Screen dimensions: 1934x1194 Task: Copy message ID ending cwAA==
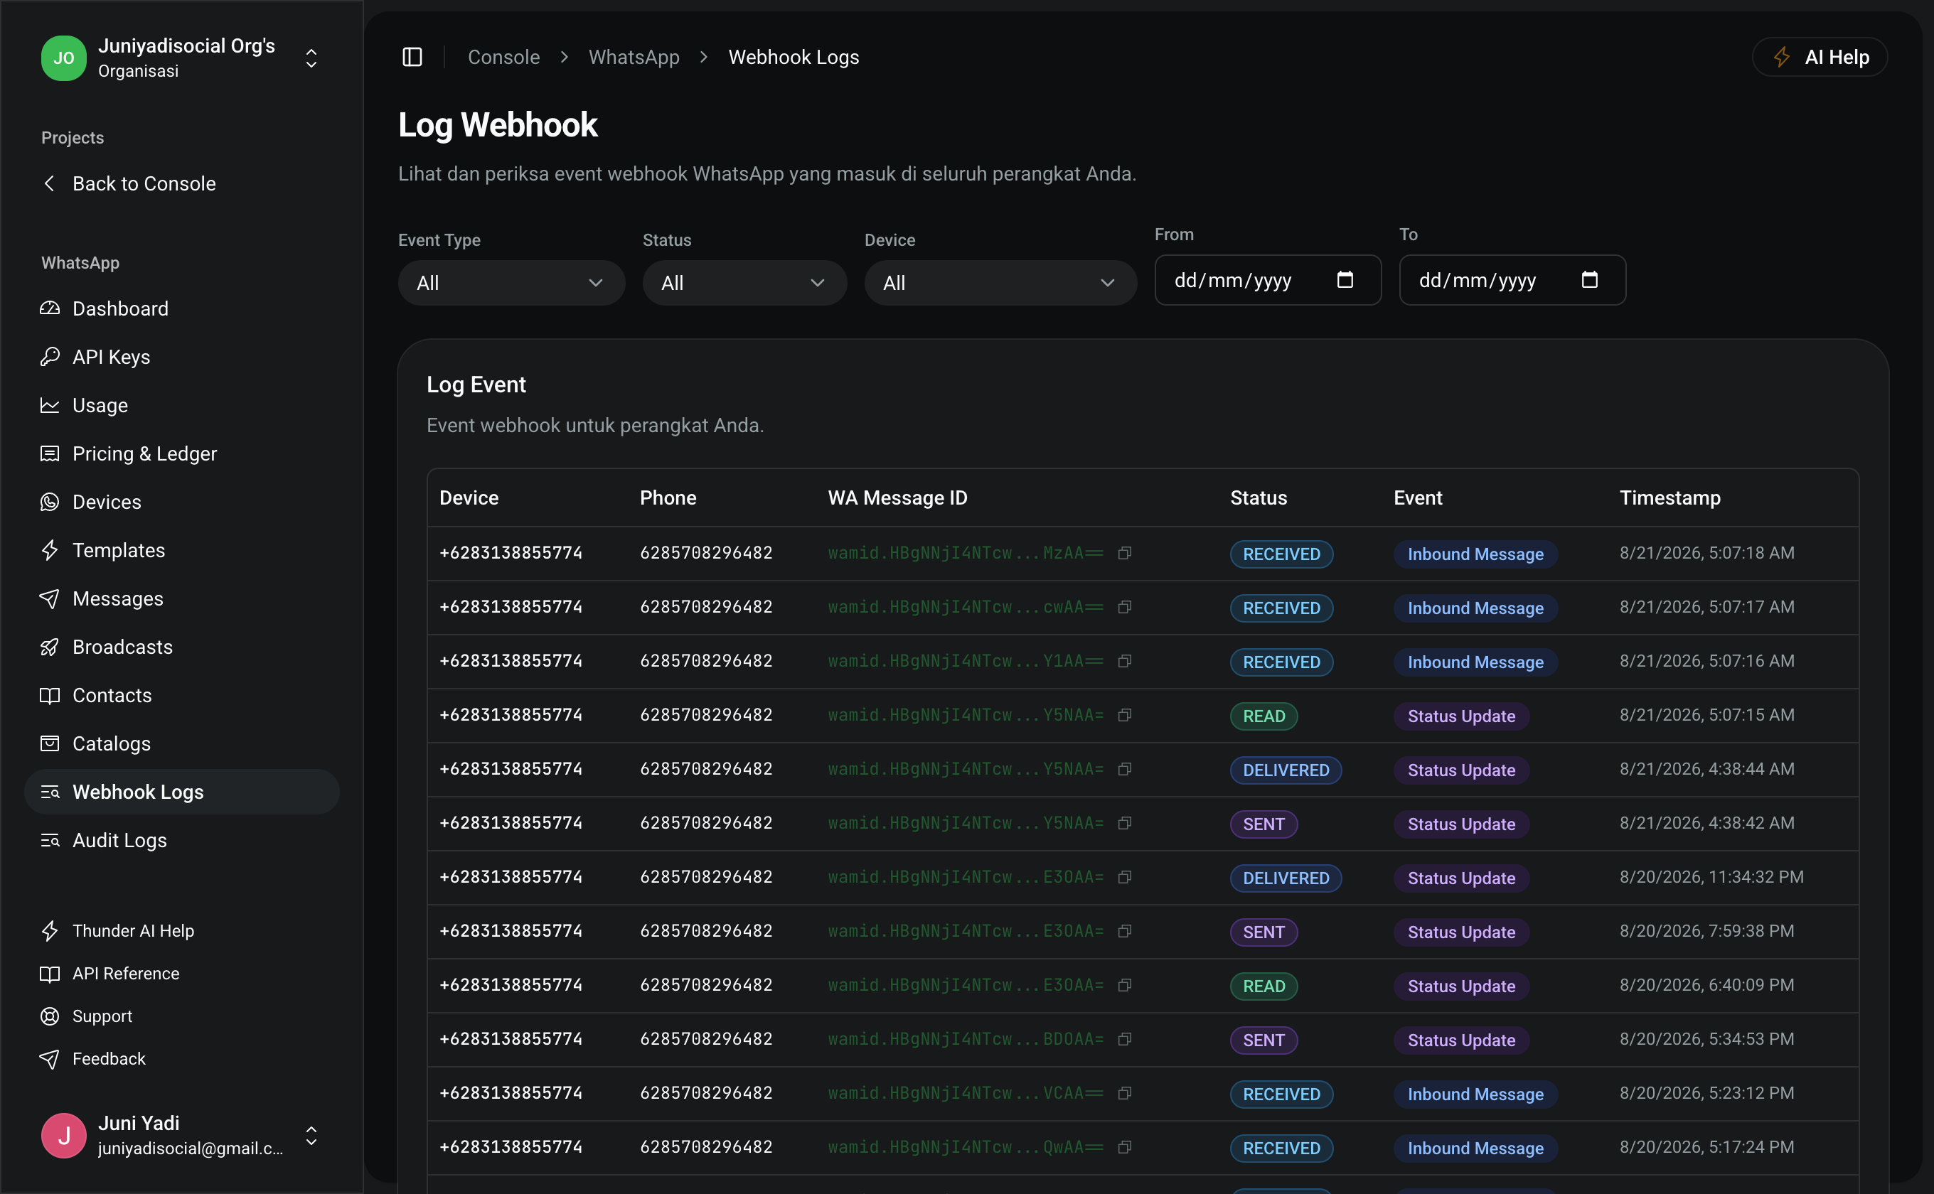(1125, 606)
